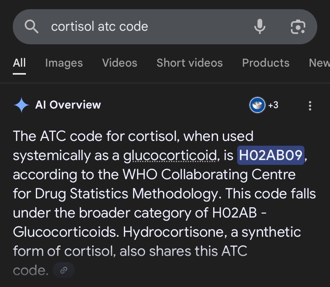Open the partially visible News tab
The height and width of the screenshot is (287, 330).
pyautogui.click(x=319, y=63)
